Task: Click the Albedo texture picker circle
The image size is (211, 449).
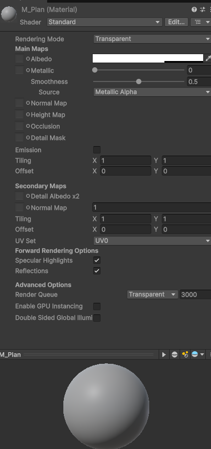Action: coord(28,59)
